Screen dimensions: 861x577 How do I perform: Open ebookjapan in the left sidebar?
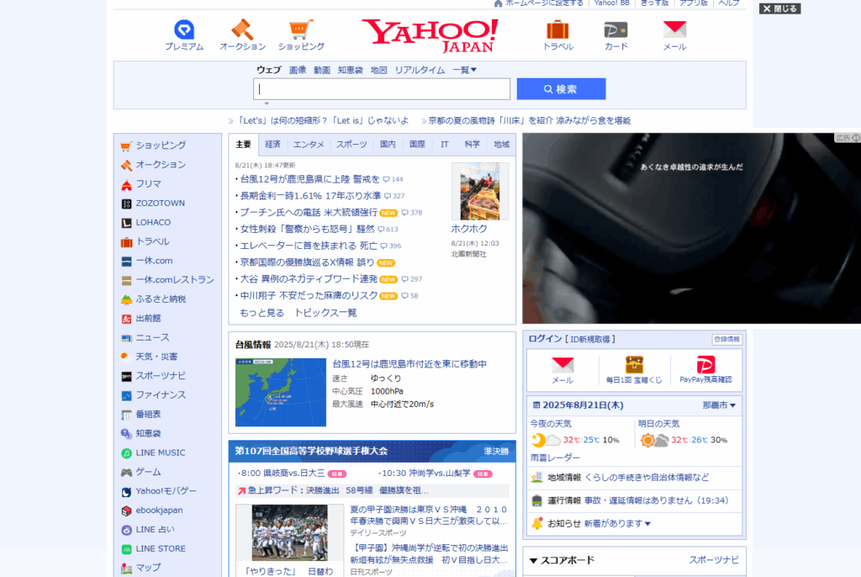coord(159,511)
